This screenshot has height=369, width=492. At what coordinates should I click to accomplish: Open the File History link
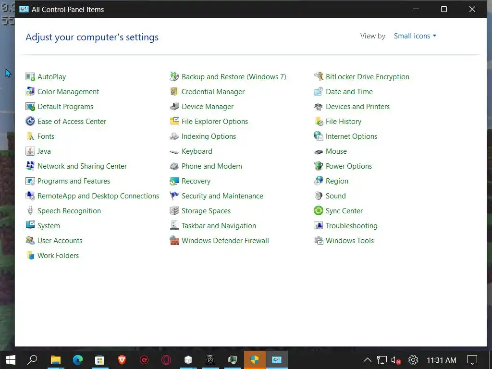click(x=344, y=122)
